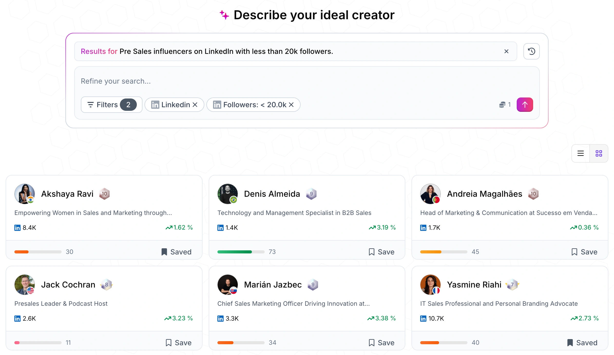Toggle Saved bookmark on Yasmine Riahi

582,343
